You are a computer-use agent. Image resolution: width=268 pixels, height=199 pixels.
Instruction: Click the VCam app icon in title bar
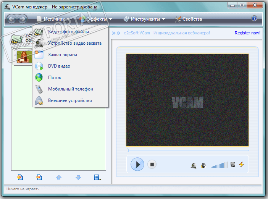point(7,7)
